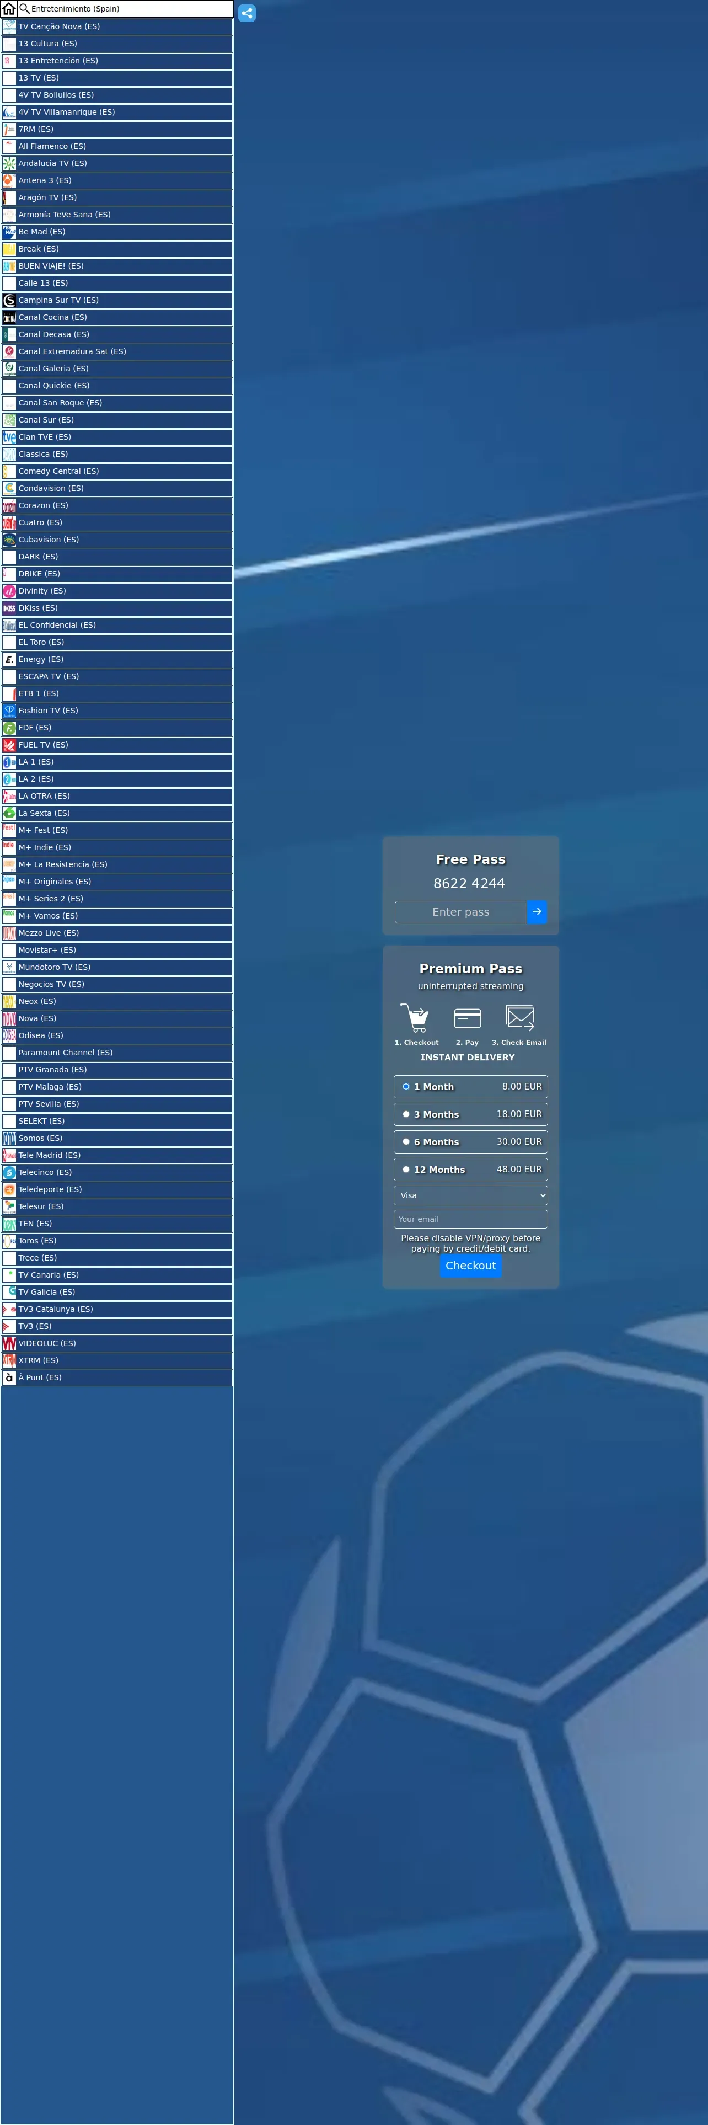Open ETB 1 (ES) channel
This screenshot has width=708, height=2125.
pyautogui.click(x=117, y=694)
